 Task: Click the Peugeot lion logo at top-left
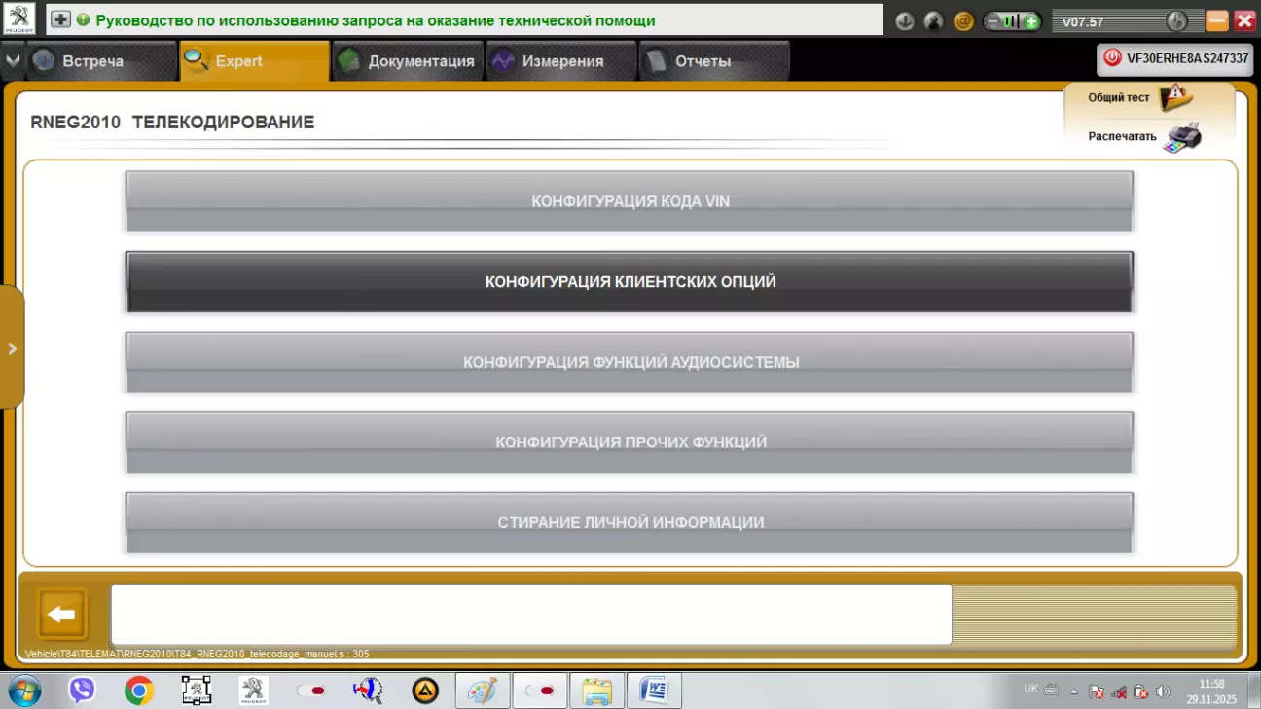click(x=19, y=18)
